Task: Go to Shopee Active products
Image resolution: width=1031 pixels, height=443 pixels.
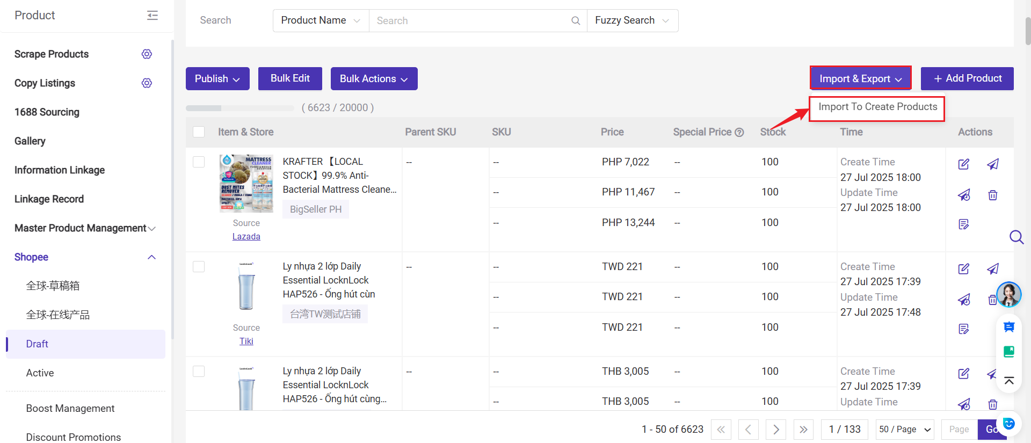Action: (40, 373)
